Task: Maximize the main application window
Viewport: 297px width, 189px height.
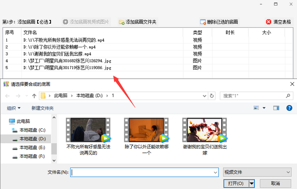Action: click(x=276, y=4)
